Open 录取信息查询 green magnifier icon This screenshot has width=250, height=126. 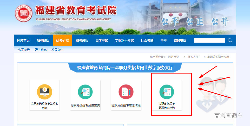tap(167, 92)
